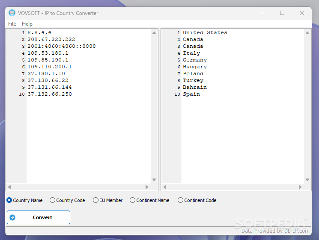The height and width of the screenshot is (240, 319).
Task: Click the IP address 37.130.1.10
Action: click(46, 73)
